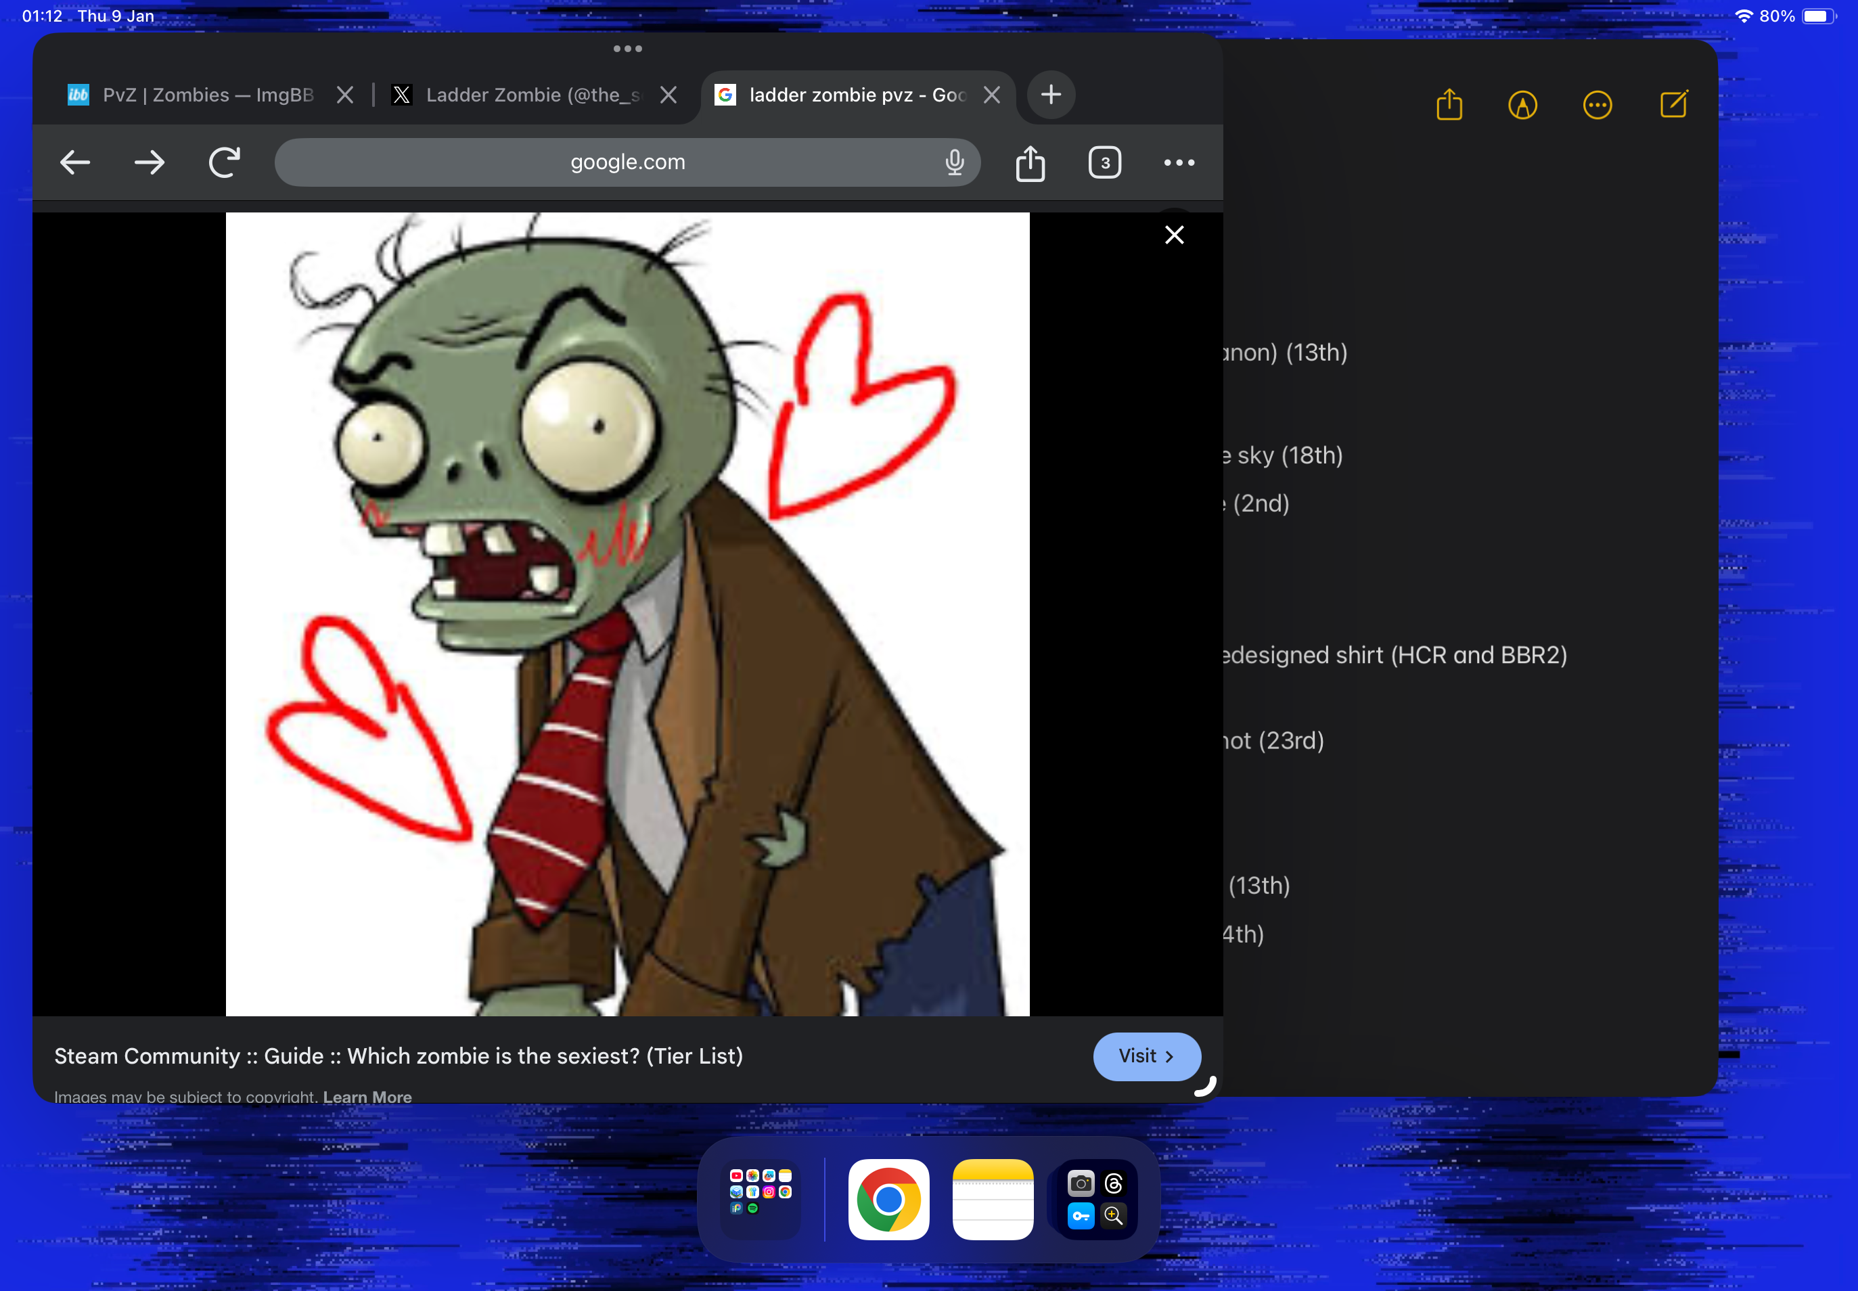This screenshot has height=1291, width=1858.
Task: Reload the Google page
Action: [224, 162]
